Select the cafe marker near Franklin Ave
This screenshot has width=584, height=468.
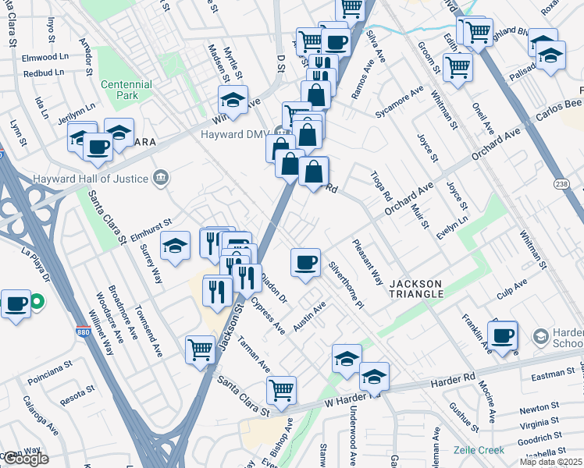[x=503, y=339]
